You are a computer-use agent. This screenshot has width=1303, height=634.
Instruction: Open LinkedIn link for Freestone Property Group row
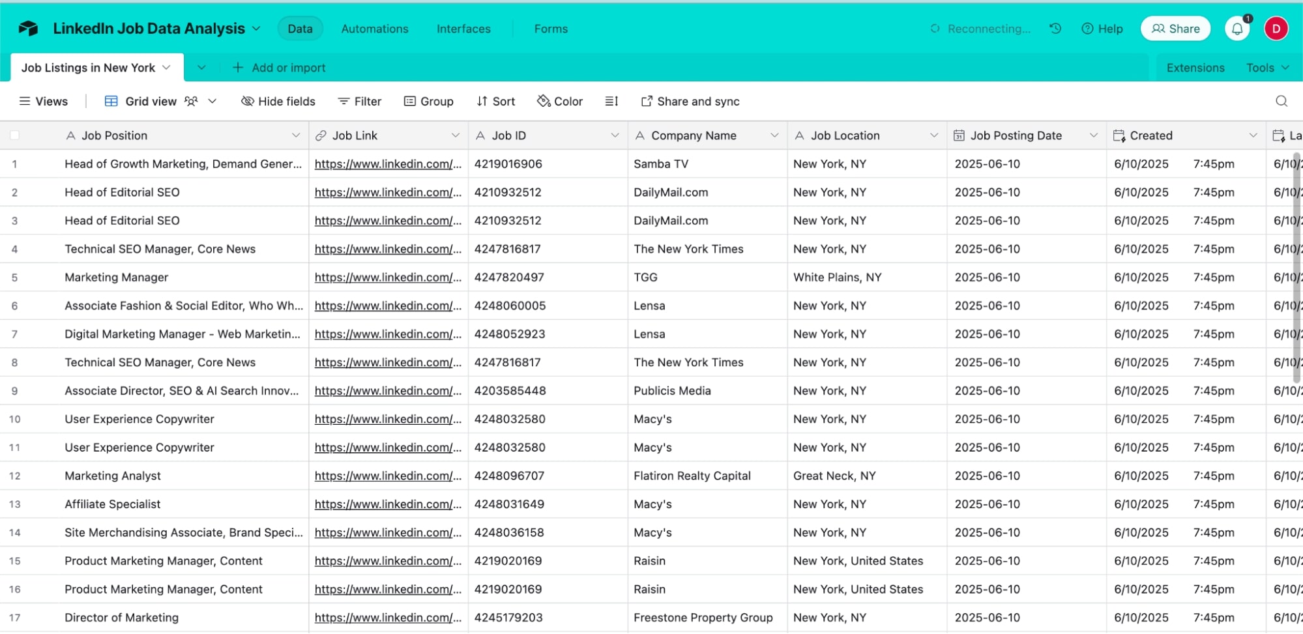pos(388,618)
